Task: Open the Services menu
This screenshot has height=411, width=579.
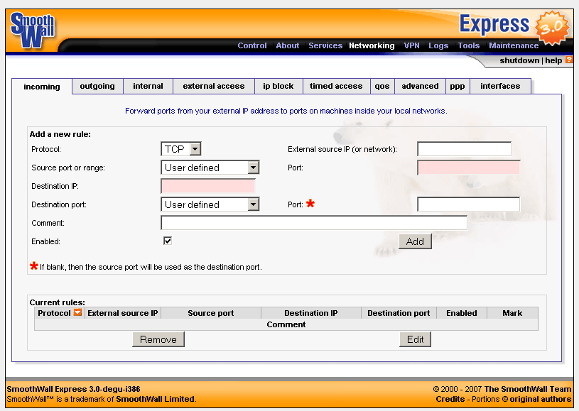Action: (325, 45)
